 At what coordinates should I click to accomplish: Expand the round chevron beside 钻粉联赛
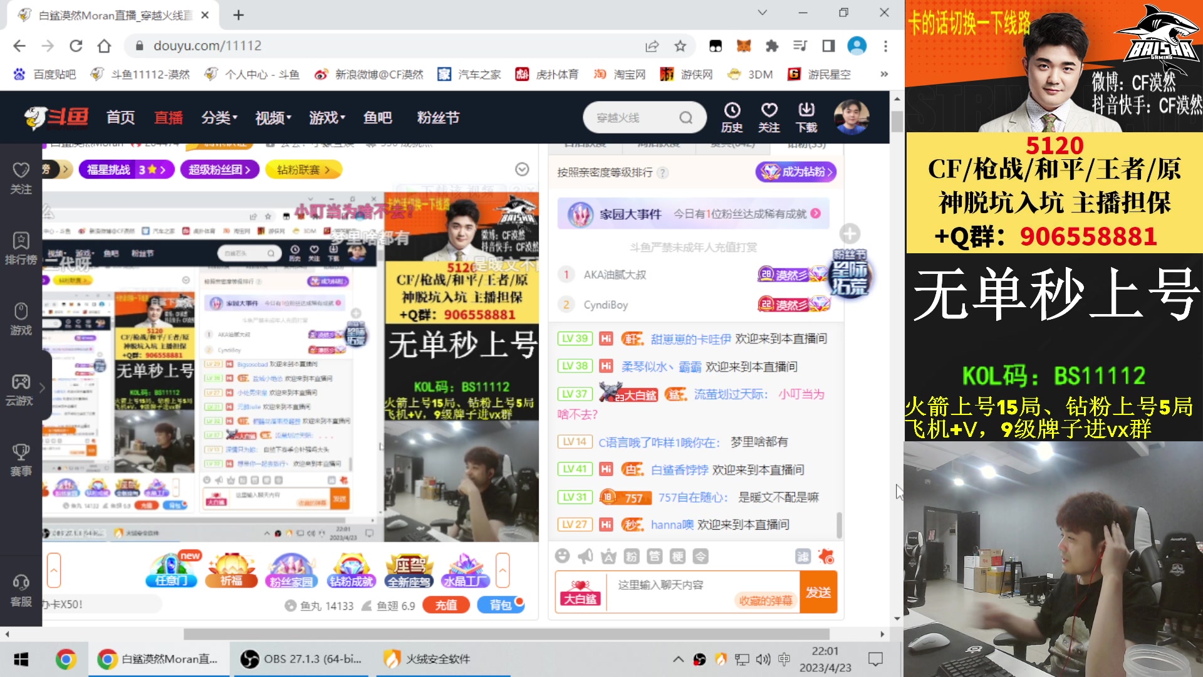522,169
